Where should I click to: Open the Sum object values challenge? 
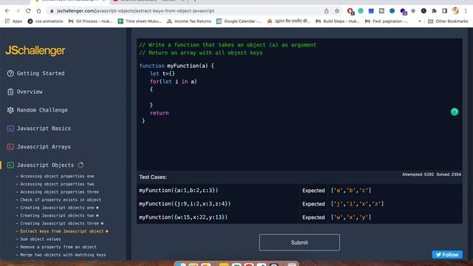41,239
